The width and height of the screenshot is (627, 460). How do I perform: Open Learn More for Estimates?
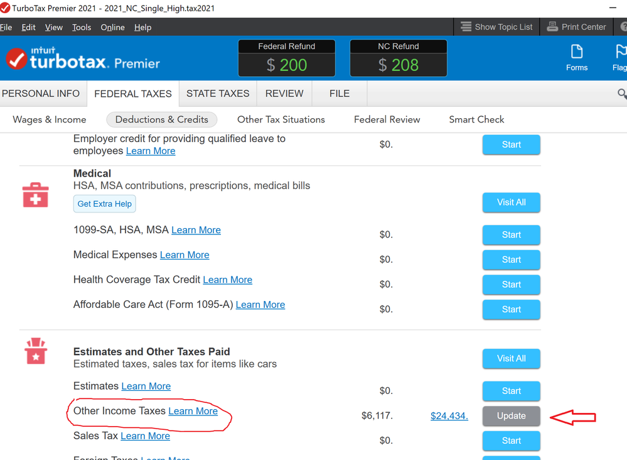click(146, 386)
